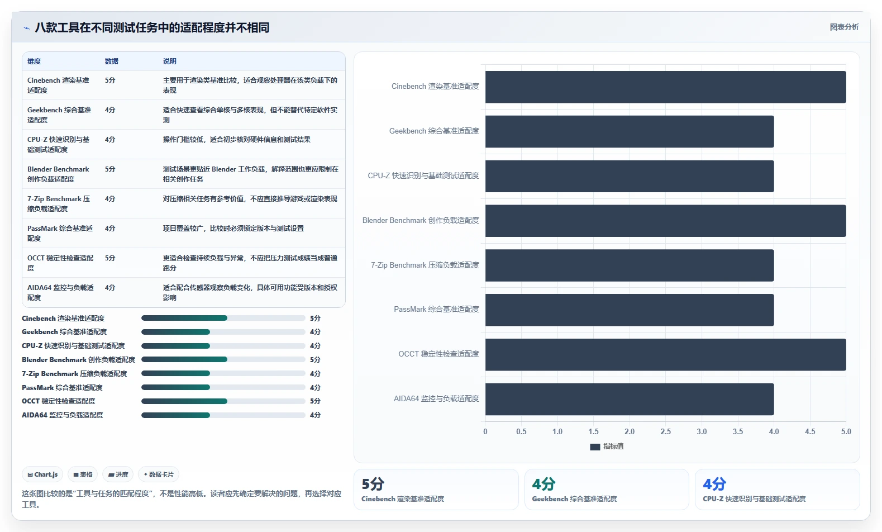Viewport: 882px width, 532px height.
Task: Click the Cinebench bar in the chart
Action: tap(665, 87)
